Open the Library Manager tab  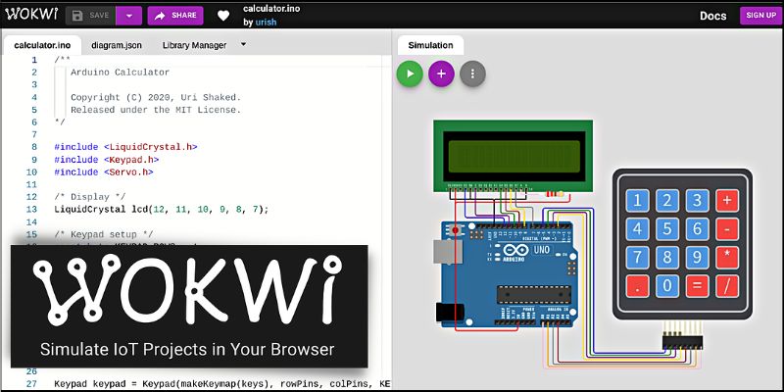pyautogui.click(x=194, y=45)
